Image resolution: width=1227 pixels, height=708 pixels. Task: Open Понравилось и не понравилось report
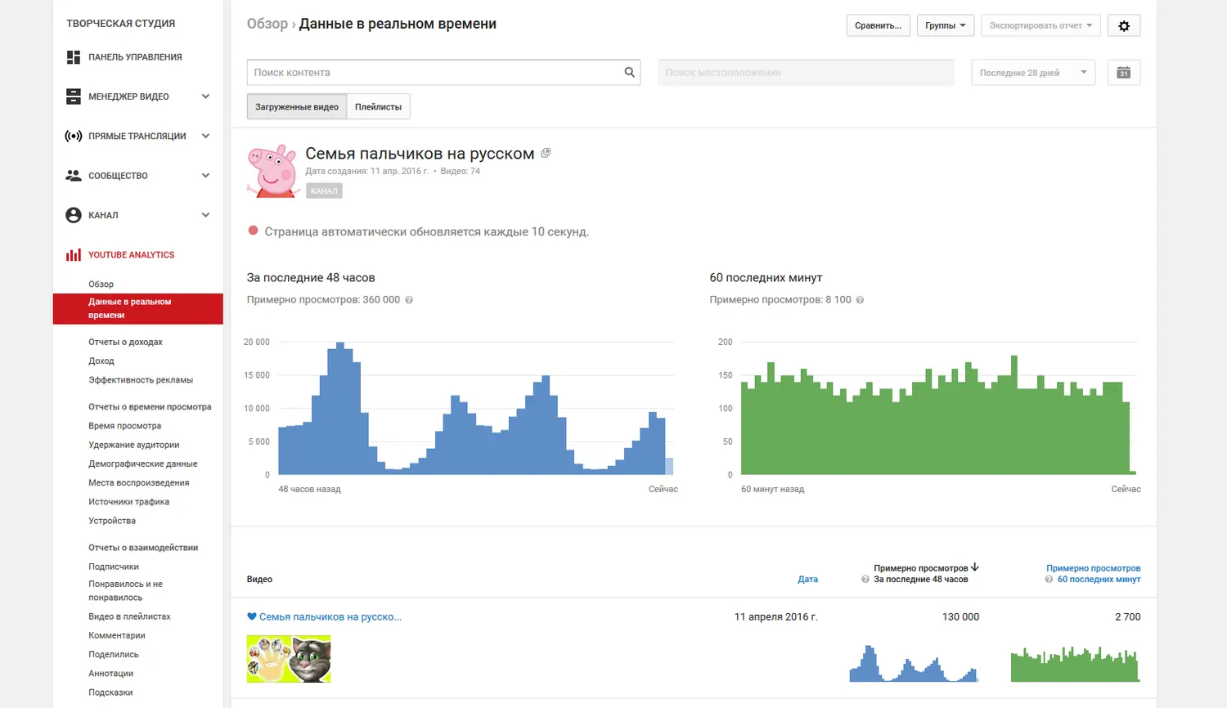(x=126, y=591)
